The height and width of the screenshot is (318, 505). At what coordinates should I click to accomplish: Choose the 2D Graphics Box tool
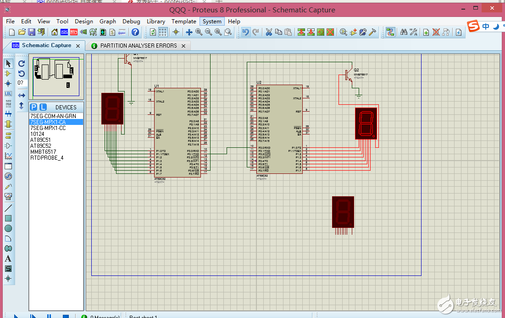pos(8,218)
